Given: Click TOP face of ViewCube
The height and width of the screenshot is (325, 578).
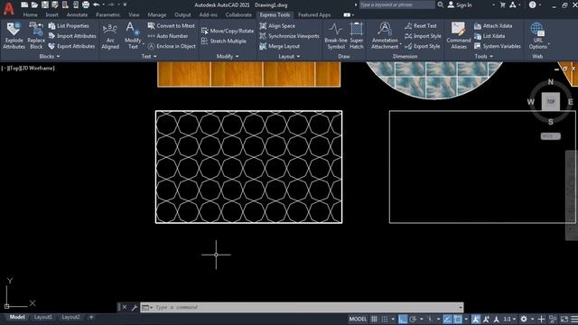Looking at the screenshot, I should 551,101.
